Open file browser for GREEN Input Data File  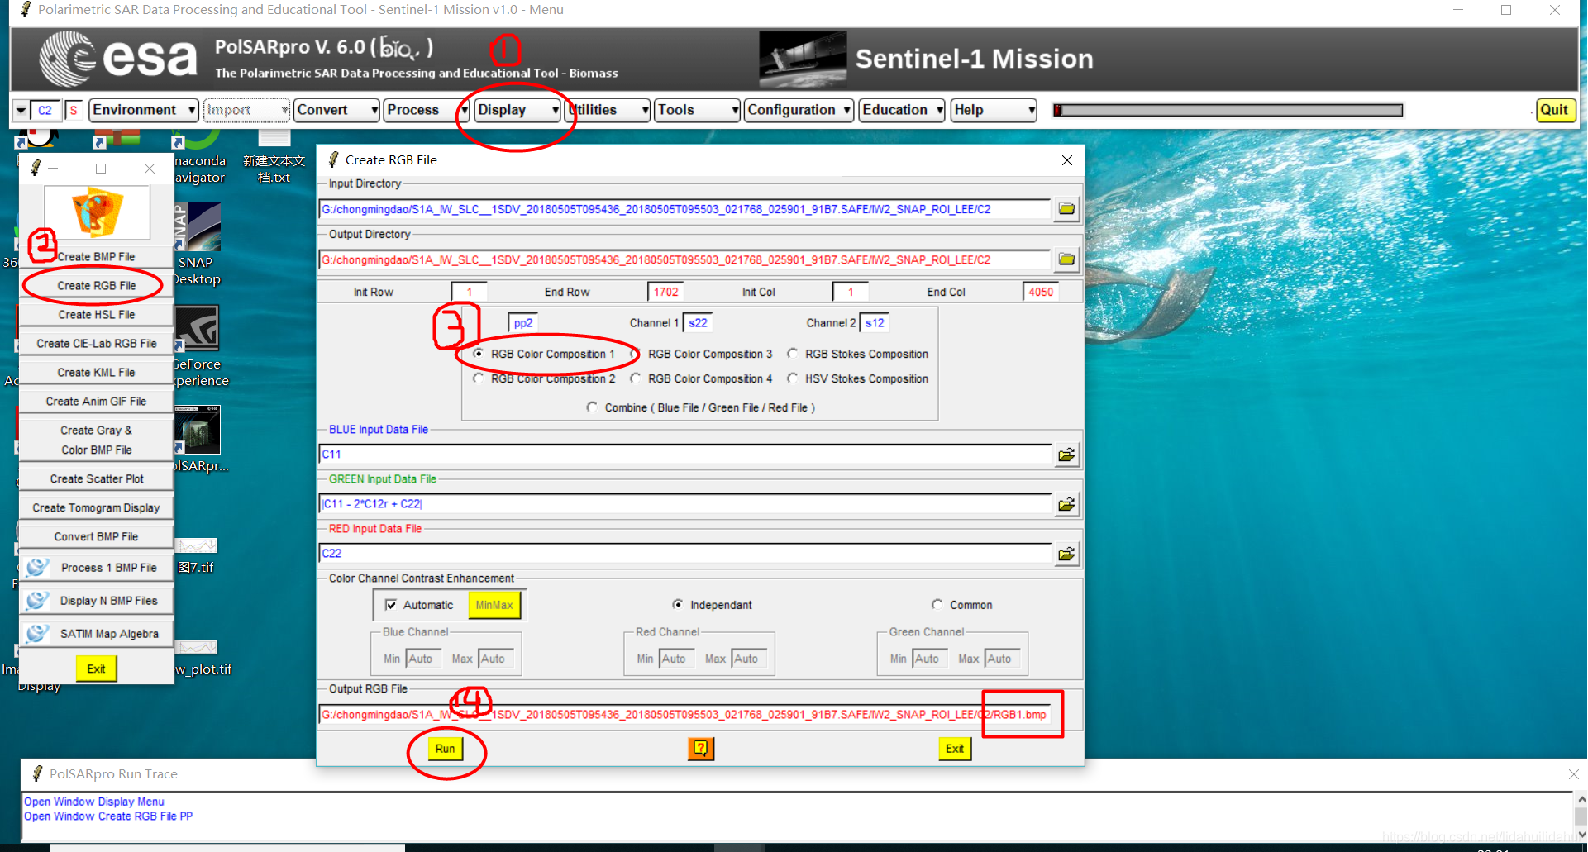(x=1066, y=504)
